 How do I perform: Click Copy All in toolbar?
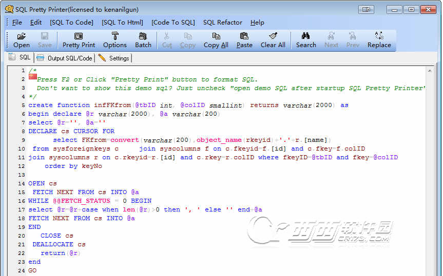pyautogui.click(x=216, y=40)
